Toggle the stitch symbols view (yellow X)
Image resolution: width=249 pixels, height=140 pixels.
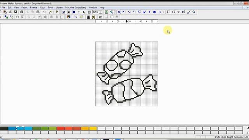pos(93,17)
